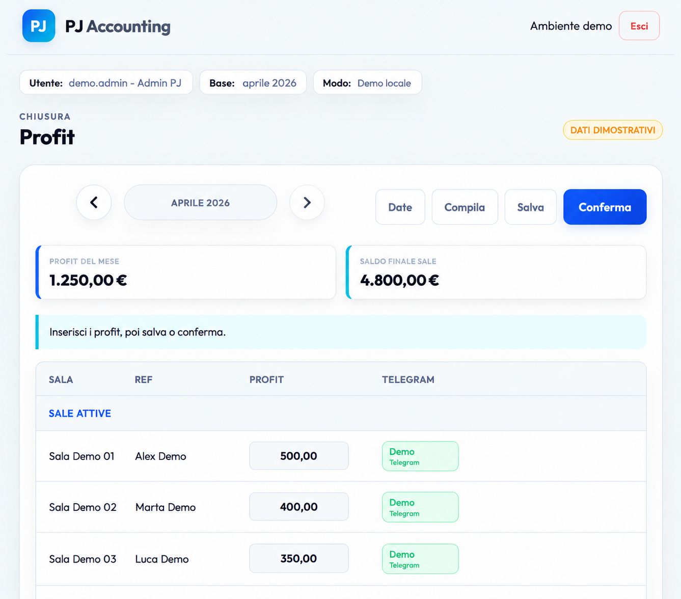The width and height of the screenshot is (681, 599).
Task: Click the DATI DIMOSTRATIVI badge
Action: coord(613,130)
